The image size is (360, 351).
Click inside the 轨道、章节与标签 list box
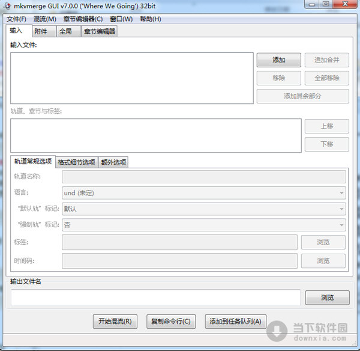click(x=156, y=135)
